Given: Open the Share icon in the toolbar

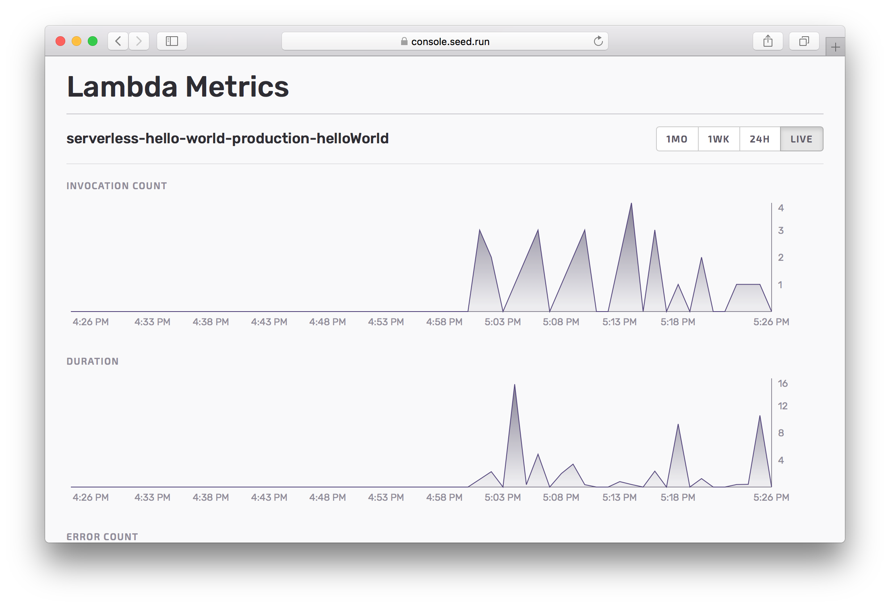Looking at the screenshot, I should tap(768, 41).
